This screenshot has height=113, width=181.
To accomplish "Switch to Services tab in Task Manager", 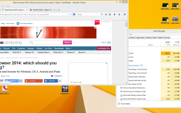I will (x=167, y=38).
